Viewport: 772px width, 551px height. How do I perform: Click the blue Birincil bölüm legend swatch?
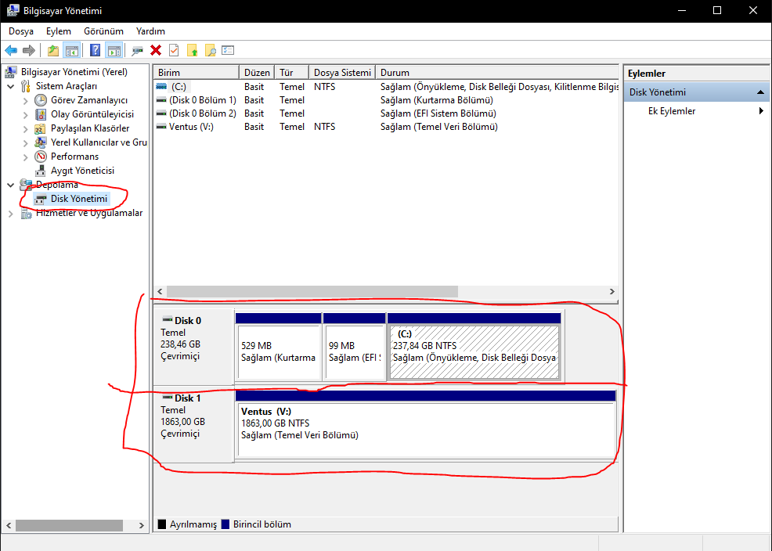coord(225,524)
